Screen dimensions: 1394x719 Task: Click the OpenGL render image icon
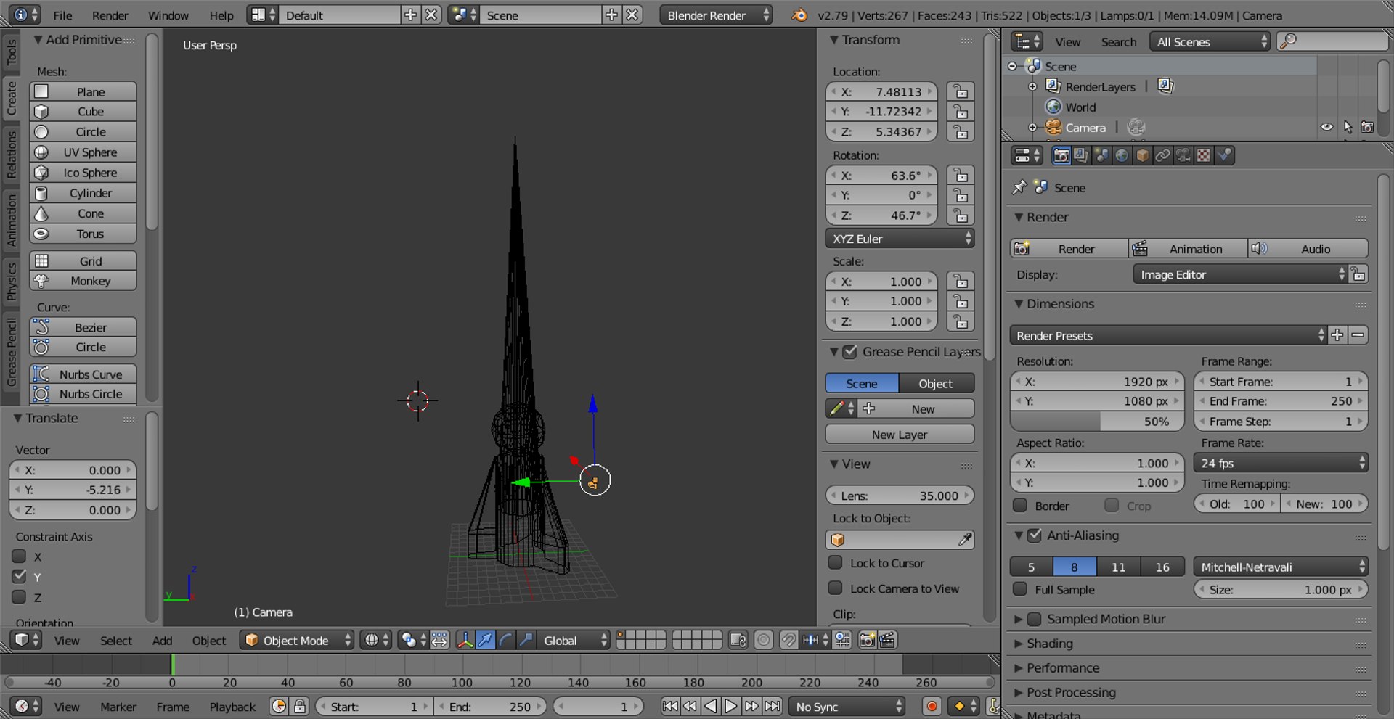pyautogui.click(x=867, y=640)
